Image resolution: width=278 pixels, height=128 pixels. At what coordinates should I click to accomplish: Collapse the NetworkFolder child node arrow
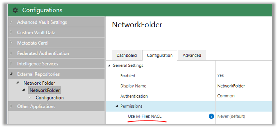24,90
